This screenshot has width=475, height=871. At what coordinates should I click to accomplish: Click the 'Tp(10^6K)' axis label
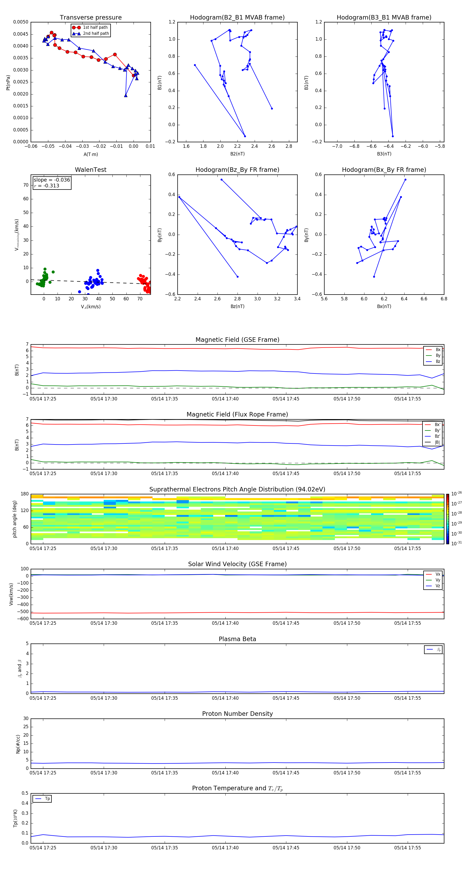click(16, 818)
